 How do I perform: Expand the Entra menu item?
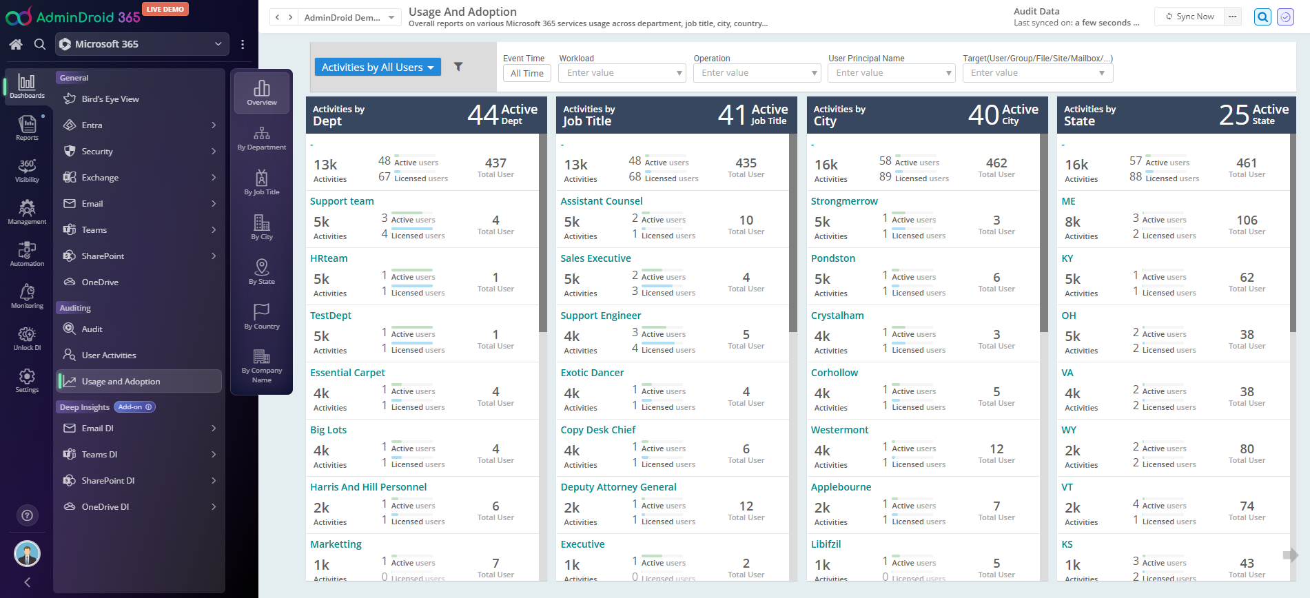[139, 125]
